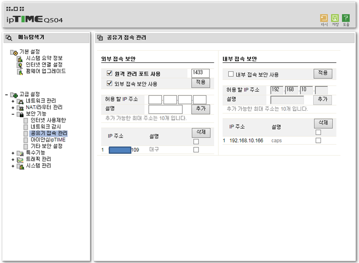Image resolution: width=359 pixels, height=263 pixels.
Task: Click the 시스템 요약 정보 chart icon
Action: pos(20,59)
